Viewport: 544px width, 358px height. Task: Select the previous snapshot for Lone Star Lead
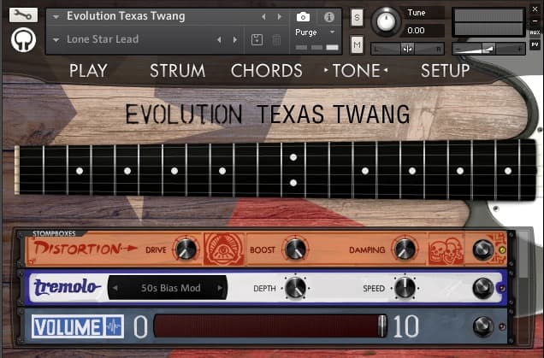(x=219, y=39)
